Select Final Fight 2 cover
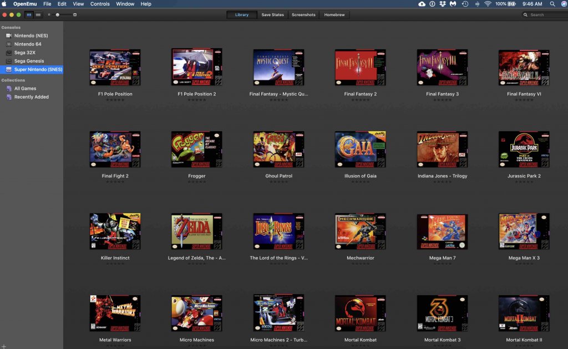Image resolution: width=568 pixels, height=349 pixels. tap(115, 150)
